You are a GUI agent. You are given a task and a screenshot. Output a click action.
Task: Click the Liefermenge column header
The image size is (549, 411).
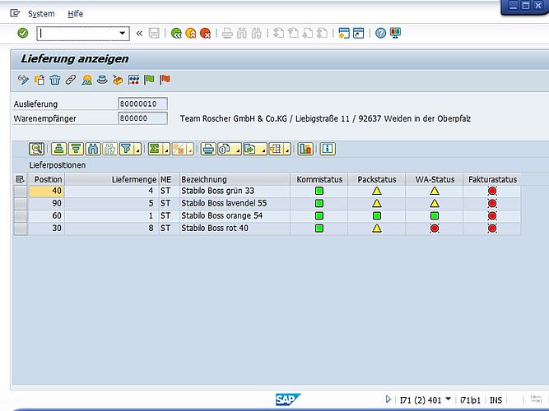[x=132, y=178]
